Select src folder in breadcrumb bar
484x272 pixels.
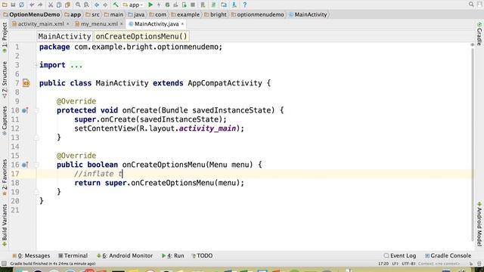click(92, 14)
